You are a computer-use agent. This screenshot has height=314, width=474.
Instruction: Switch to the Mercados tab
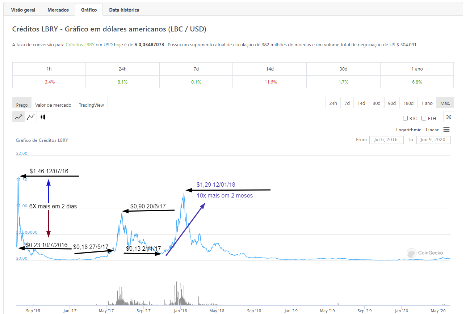pos(58,10)
